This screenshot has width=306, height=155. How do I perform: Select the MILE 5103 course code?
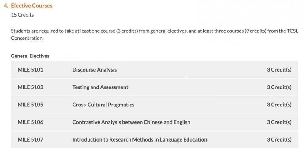pos(30,87)
